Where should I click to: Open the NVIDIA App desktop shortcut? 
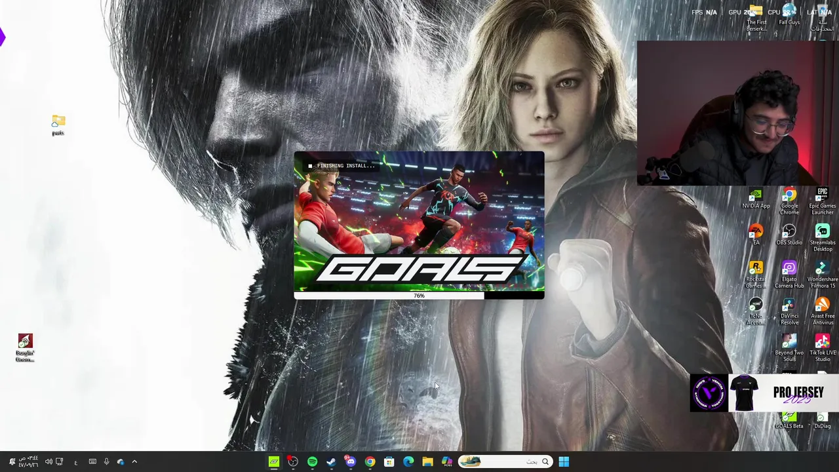click(756, 199)
